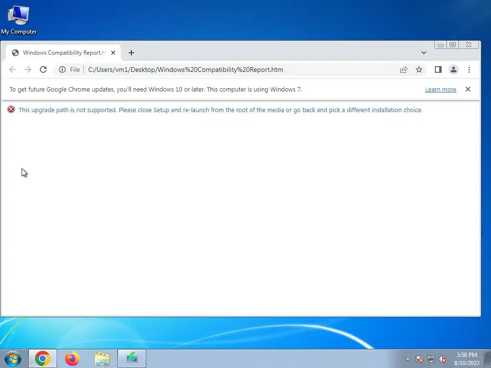Switch to Chrome in the taskbar
The height and width of the screenshot is (368, 491).
tap(43, 358)
